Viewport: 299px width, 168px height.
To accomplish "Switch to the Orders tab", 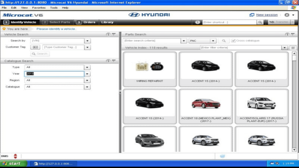I will 86,22.
